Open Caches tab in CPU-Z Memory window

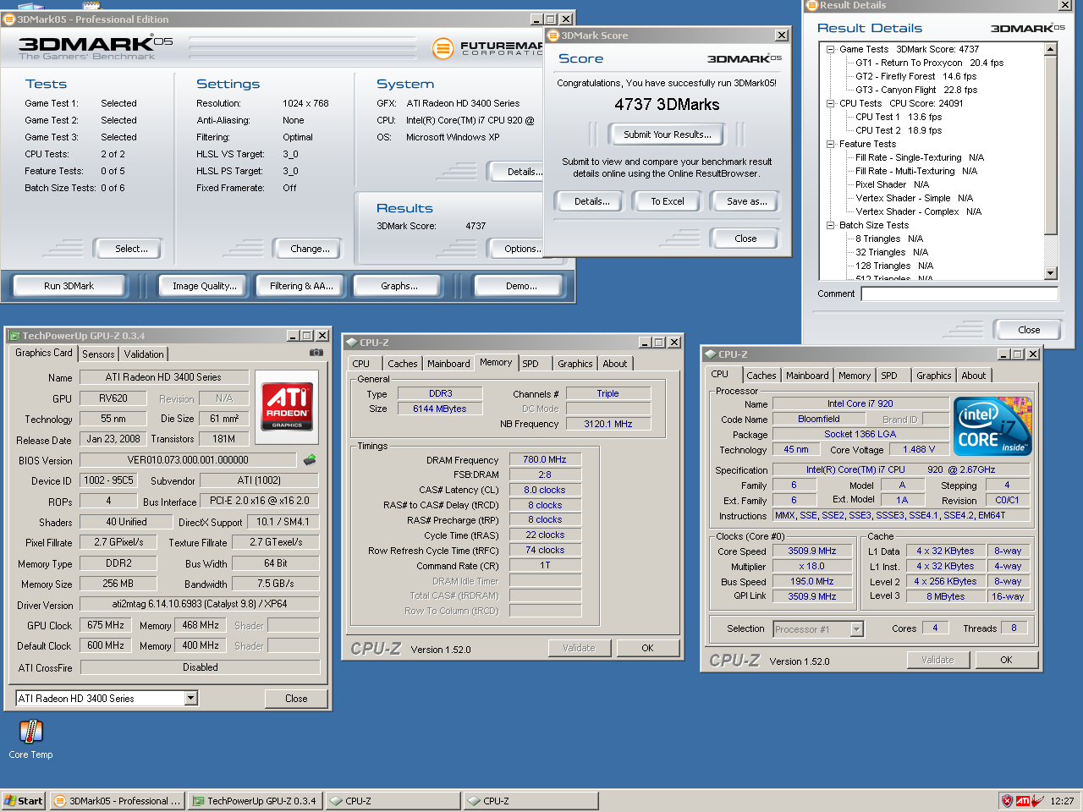tap(403, 364)
